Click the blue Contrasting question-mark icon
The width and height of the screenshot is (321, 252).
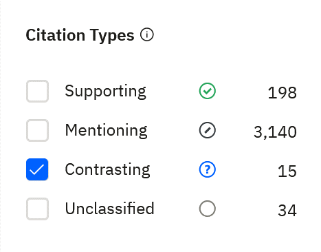(207, 169)
